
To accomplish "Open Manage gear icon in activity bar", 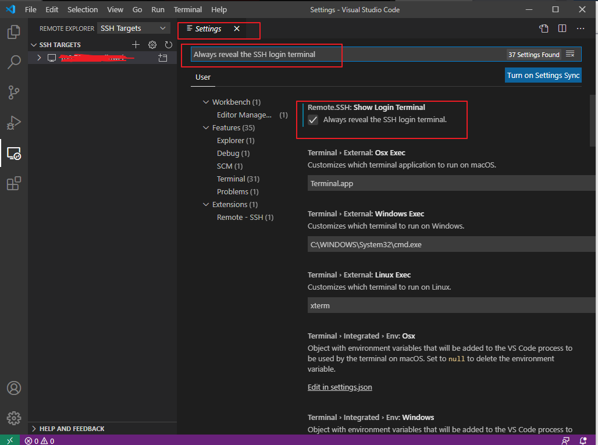I will (x=14, y=418).
